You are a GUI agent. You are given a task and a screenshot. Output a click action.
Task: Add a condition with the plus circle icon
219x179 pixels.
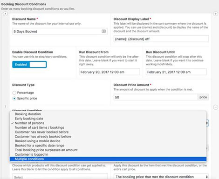tap(215, 14)
